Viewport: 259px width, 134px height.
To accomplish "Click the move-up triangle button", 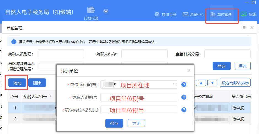I will (201, 83).
